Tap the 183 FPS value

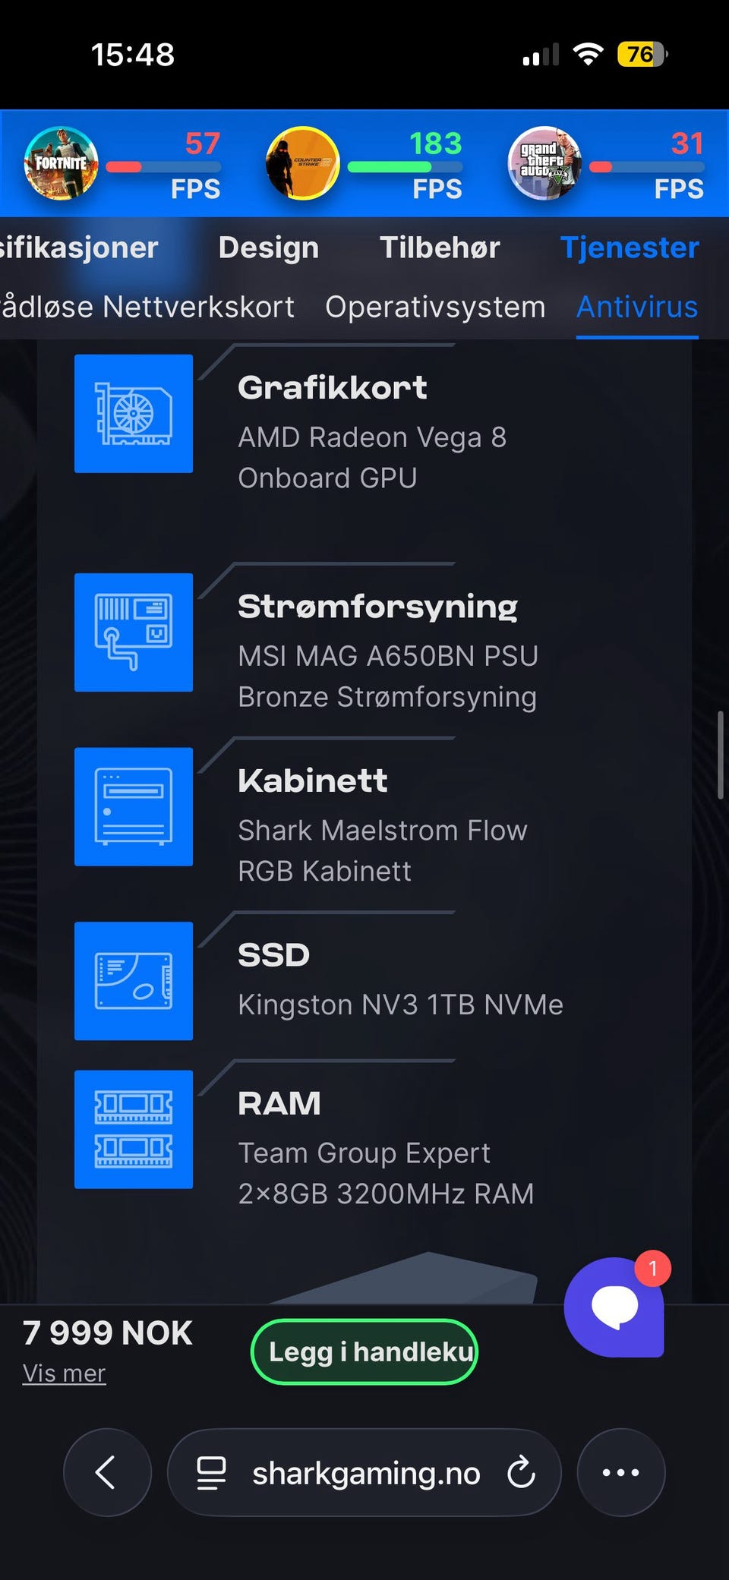point(436,143)
